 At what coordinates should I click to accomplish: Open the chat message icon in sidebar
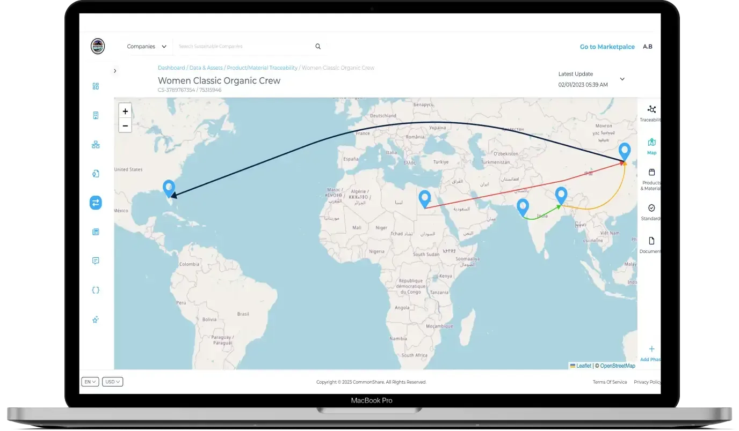tap(96, 261)
